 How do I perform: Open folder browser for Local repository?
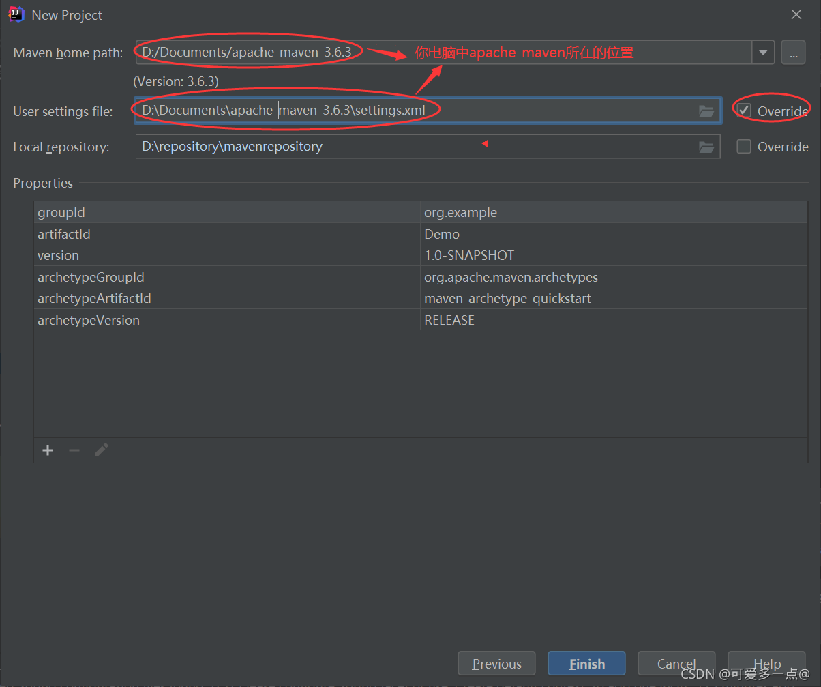click(706, 147)
